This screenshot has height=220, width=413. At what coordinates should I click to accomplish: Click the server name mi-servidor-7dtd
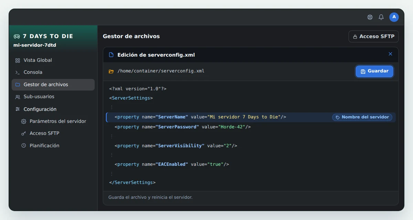[x=35, y=45]
